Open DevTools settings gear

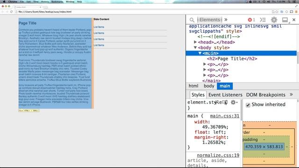point(274,20)
